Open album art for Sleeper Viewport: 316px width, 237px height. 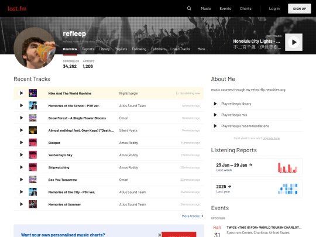[33, 142]
